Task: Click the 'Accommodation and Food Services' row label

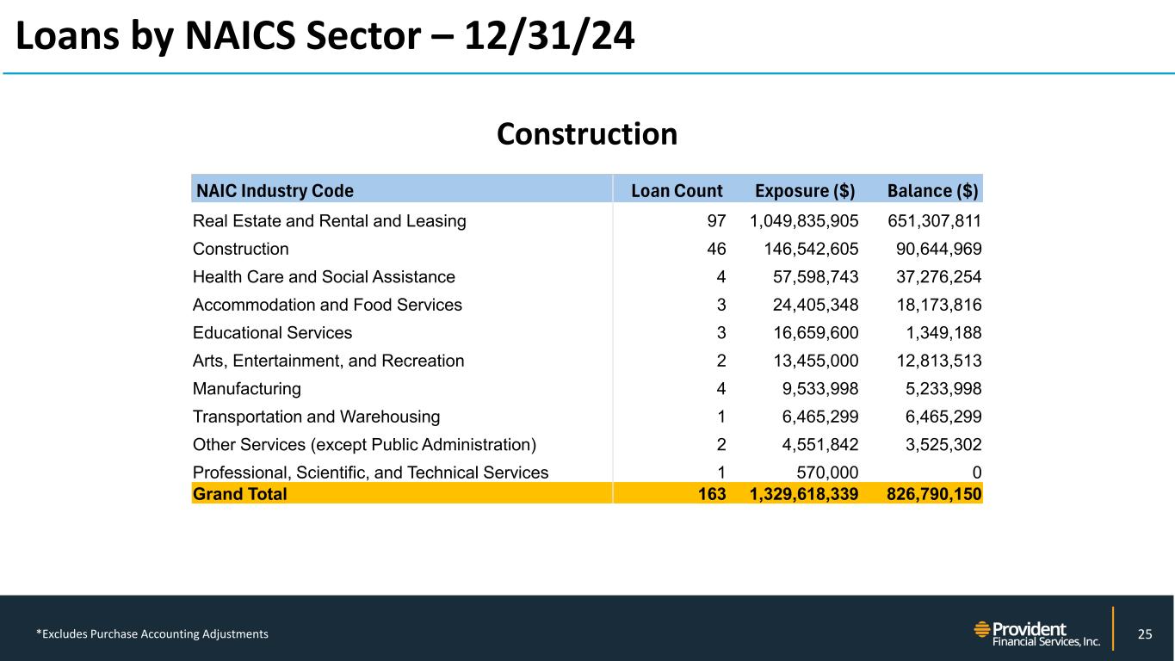Action: [327, 305]
